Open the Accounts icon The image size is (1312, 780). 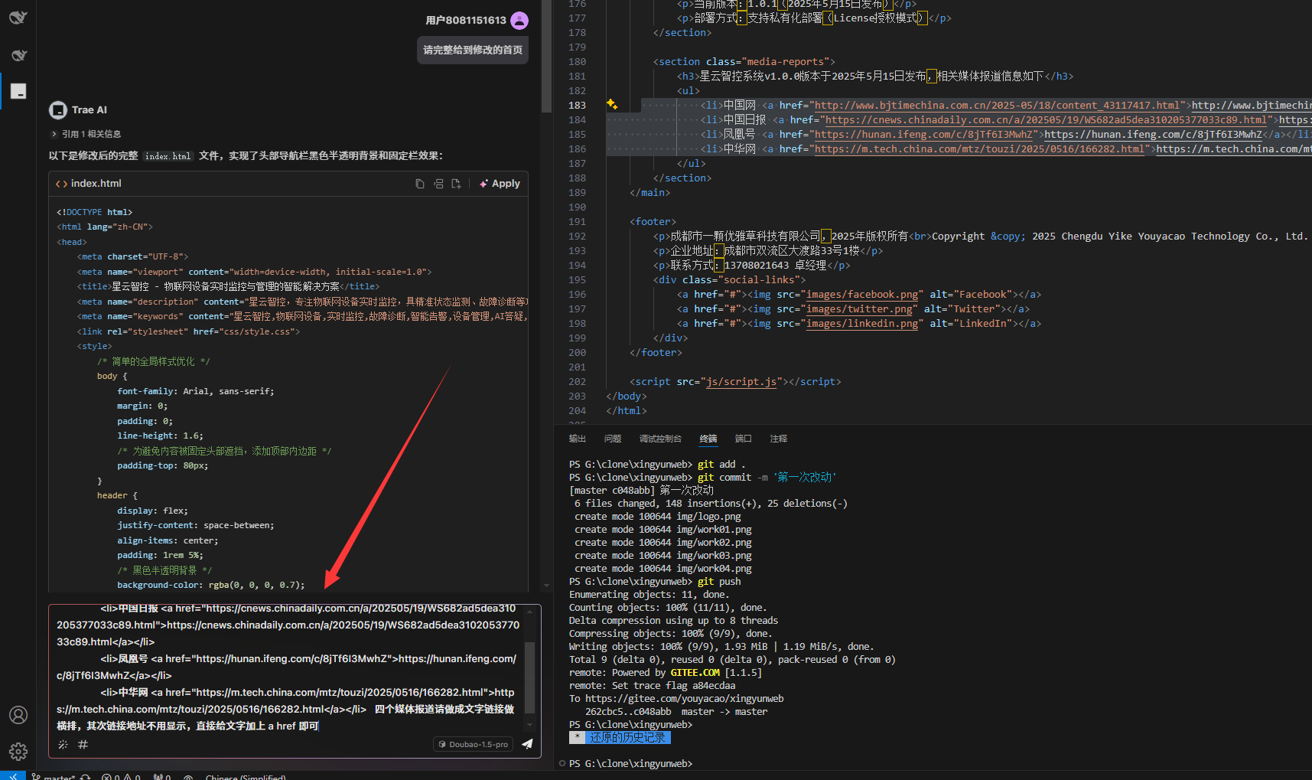[18, 715]
